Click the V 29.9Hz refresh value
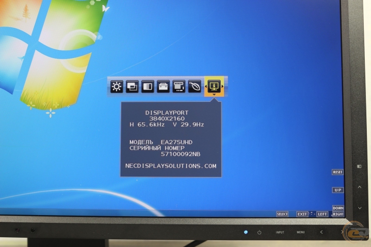Viewport: 371px width, 247px height. pos(188,125)
